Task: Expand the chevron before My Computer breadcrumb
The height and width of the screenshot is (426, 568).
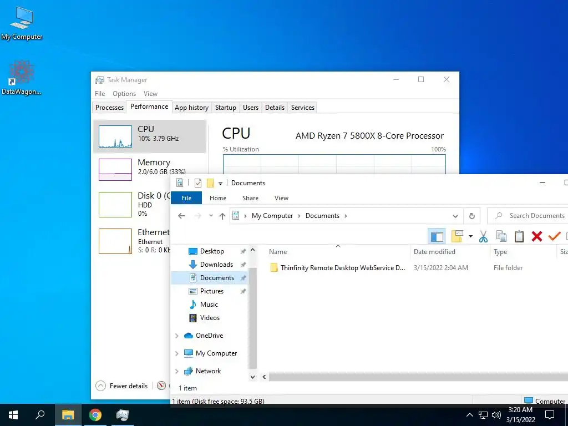Action: coord(245,216)
